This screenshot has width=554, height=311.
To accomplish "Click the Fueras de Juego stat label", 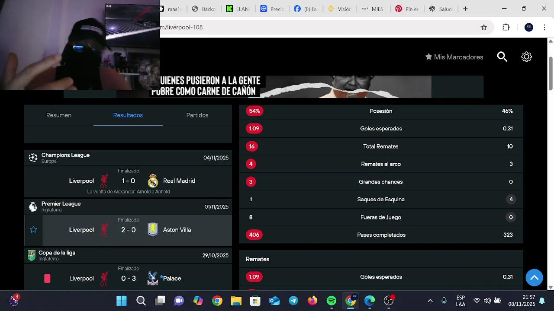I will pos(381,217).
